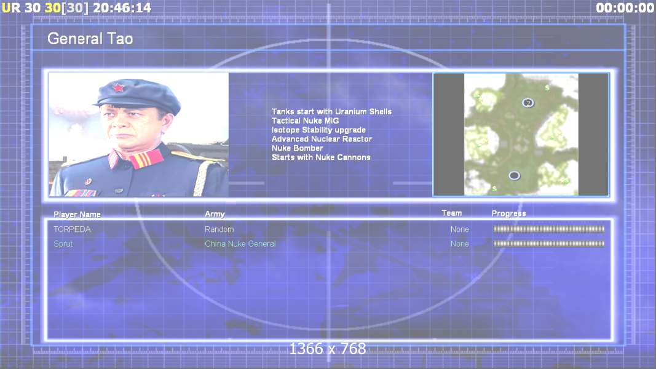
Task: Click player name Sprut
Action: click(x=63, y=244)
